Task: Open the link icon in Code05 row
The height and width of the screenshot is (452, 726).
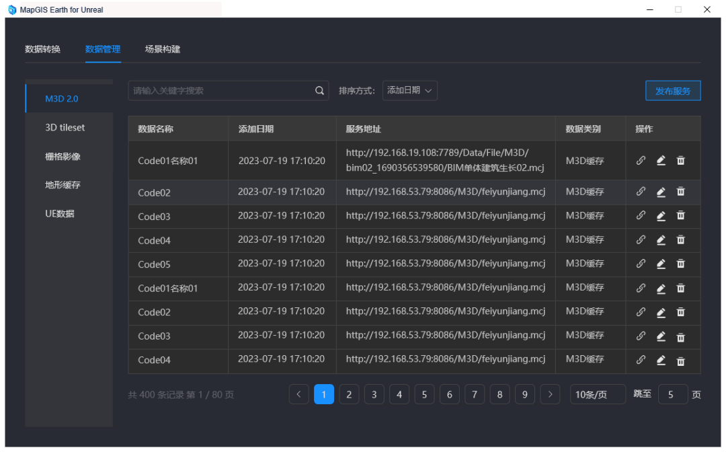Action: click(x=640, y=264)
